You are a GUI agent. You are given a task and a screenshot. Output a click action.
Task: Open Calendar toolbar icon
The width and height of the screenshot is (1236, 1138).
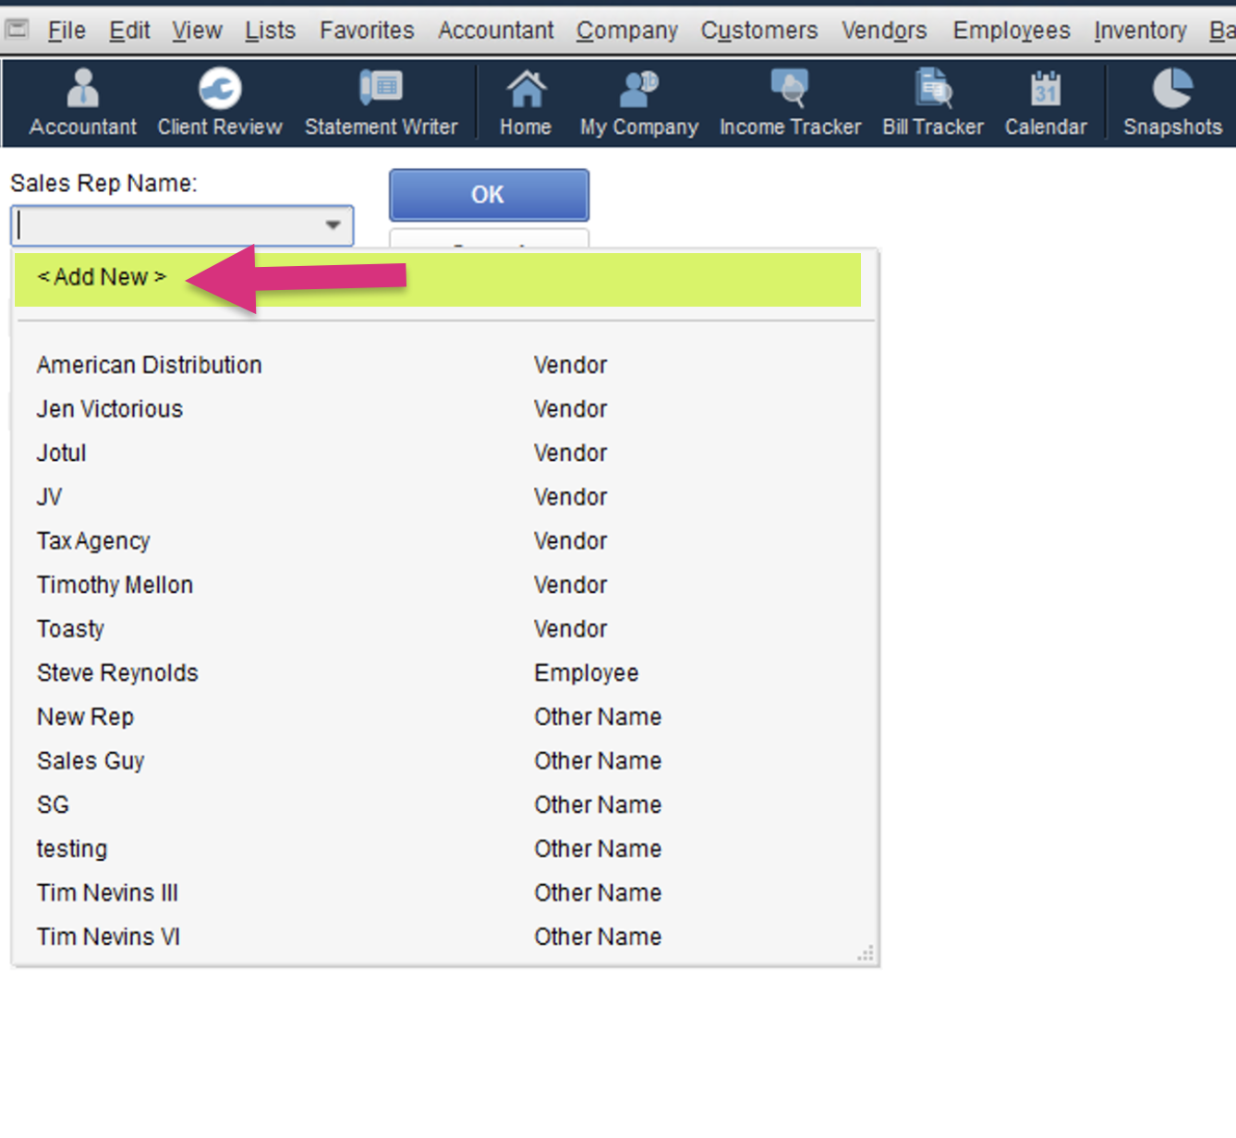tap(1045, 102)
